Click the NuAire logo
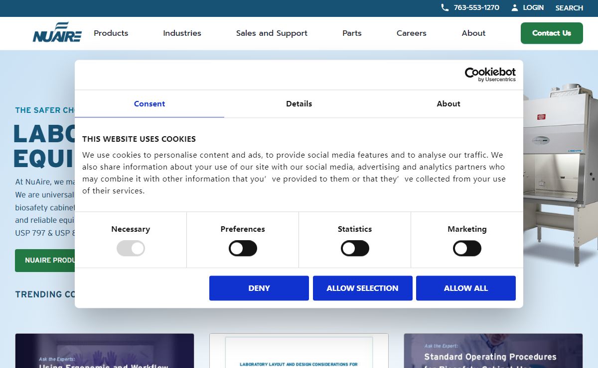This screenshot has height=368, width=598. coord(57,32)
